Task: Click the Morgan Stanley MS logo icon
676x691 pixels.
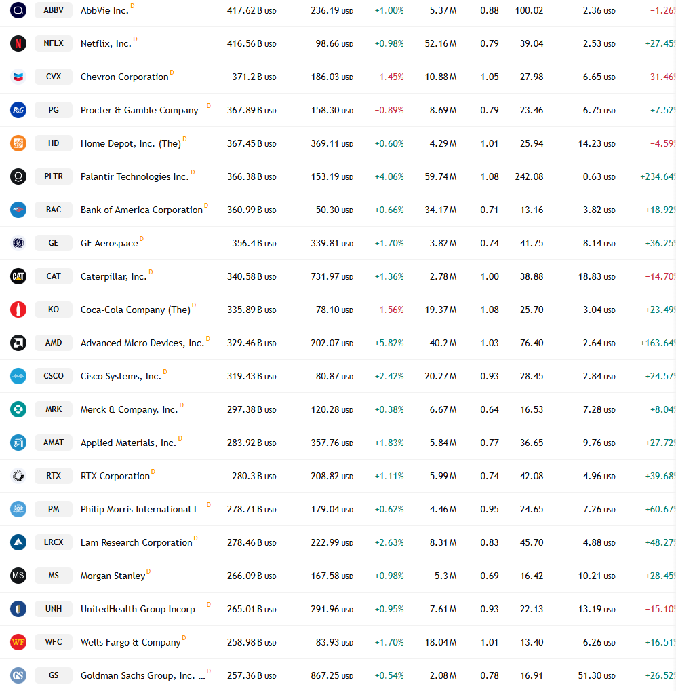Action: point(18,576)
